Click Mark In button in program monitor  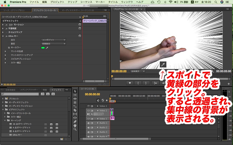pos(138,83)
